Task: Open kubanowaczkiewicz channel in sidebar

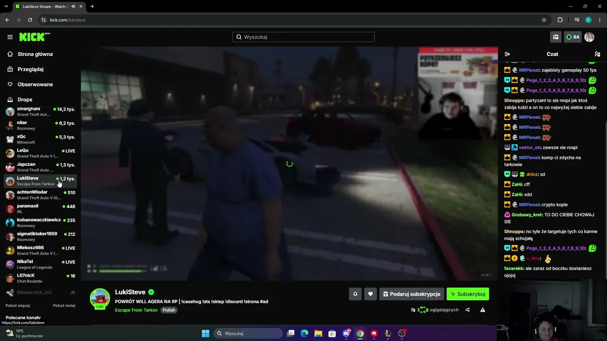Action: [40, 223]
